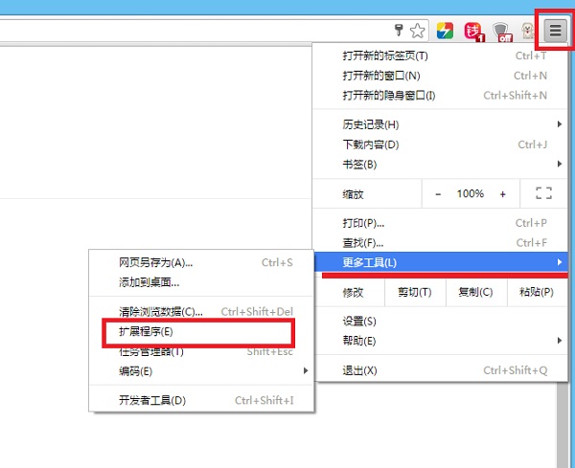Open the colorful lightning bolt extension
575x468 pixels.
tap(445, 32)
